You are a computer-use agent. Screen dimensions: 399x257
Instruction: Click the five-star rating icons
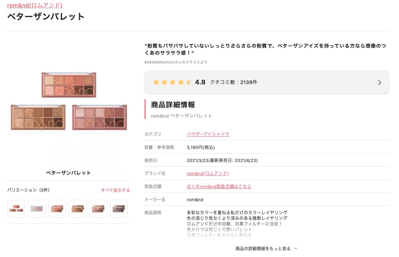[x=172, y=82]
